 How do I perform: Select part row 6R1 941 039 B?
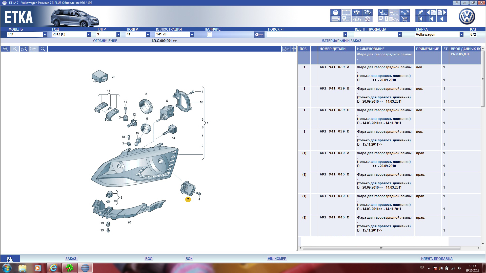point(334,89)
